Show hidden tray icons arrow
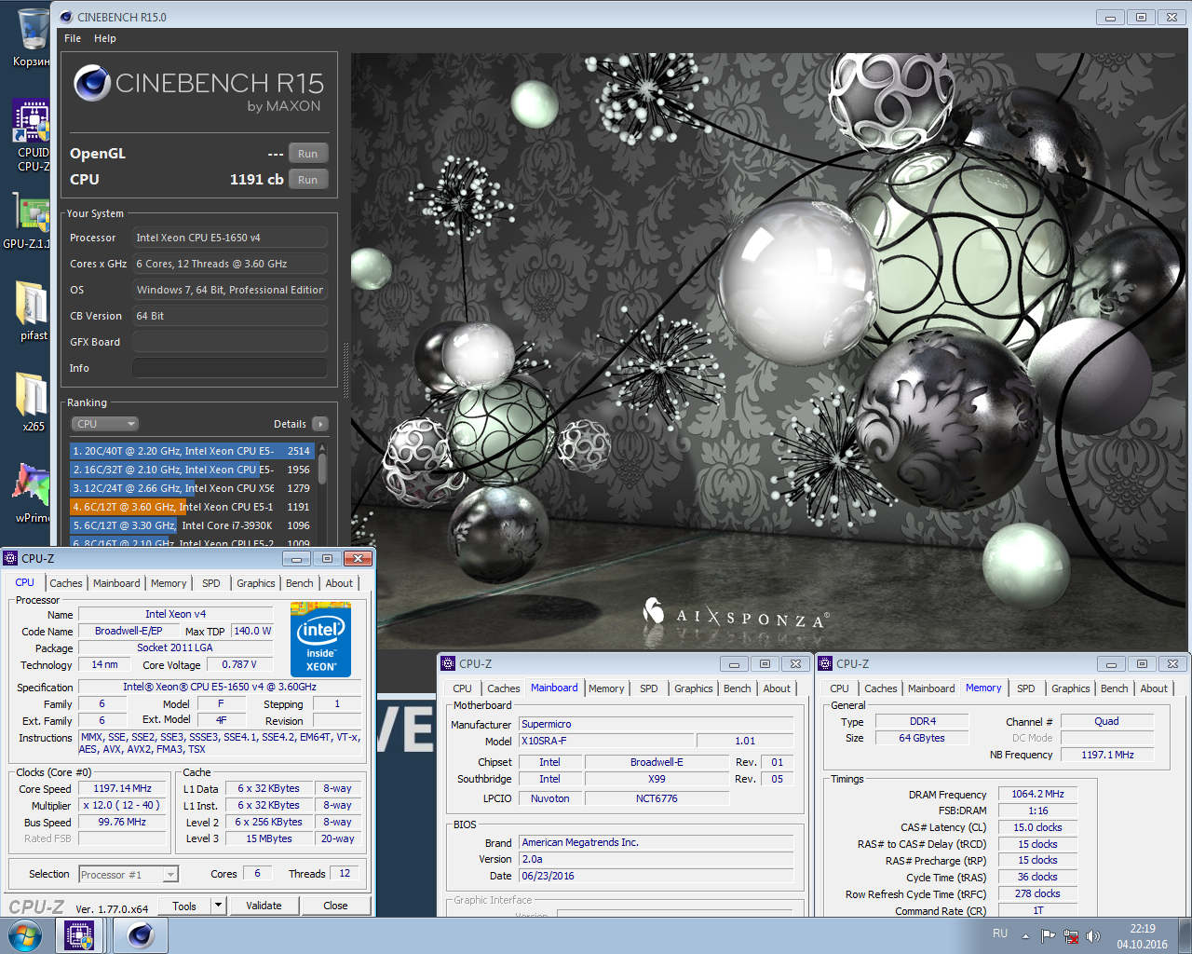 pyautogui.click(x=1025, y=935)
